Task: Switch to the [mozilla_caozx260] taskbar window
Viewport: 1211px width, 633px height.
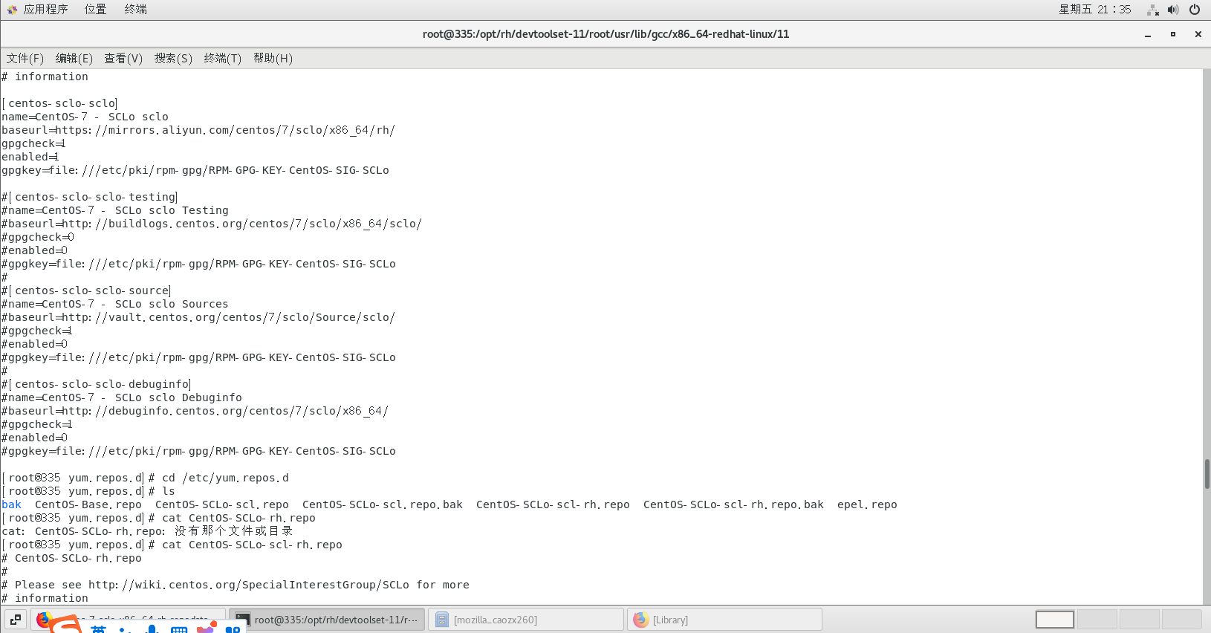Action: 526,620
